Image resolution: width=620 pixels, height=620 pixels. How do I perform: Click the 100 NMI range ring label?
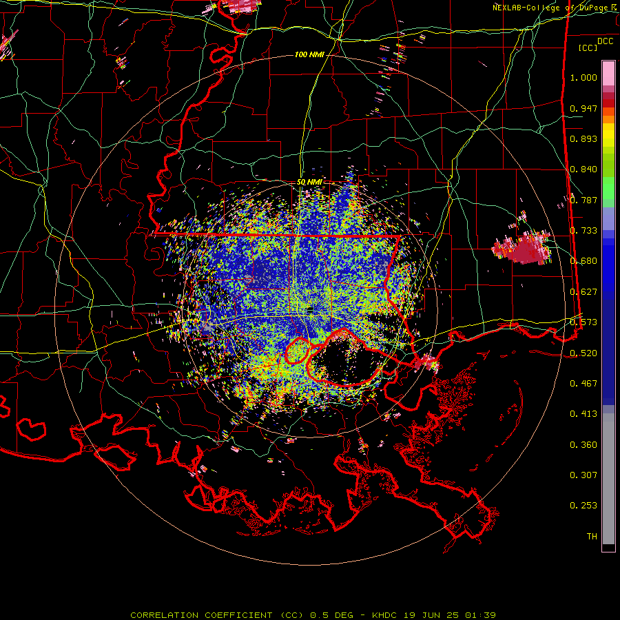pyautogui.click(x=309, y=54)
